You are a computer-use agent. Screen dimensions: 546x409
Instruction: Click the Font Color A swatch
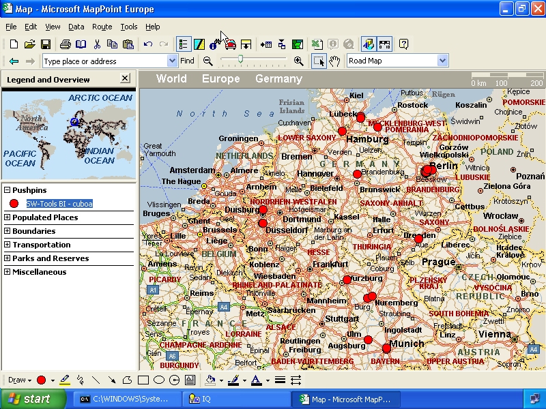point(257,380)
